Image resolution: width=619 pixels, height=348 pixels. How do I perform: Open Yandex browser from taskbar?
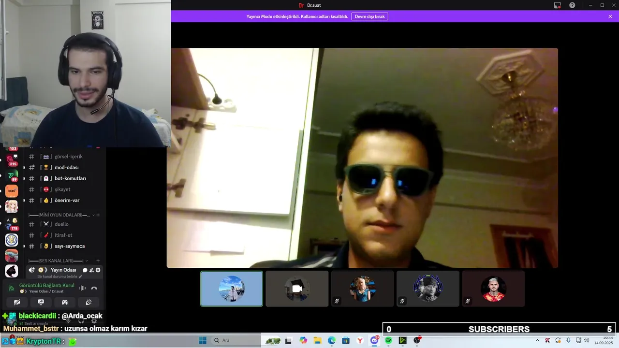coord(360,340)
